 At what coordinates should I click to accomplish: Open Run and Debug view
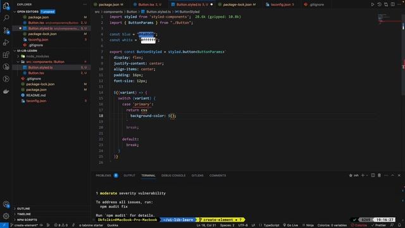click(x=6, y=42)
